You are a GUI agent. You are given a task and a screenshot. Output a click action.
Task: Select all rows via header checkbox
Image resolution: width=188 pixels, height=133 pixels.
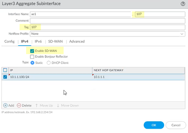click(5, 70)
